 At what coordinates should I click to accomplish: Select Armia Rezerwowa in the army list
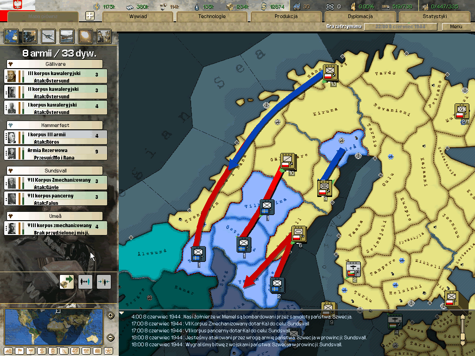(x=56, y=153)
